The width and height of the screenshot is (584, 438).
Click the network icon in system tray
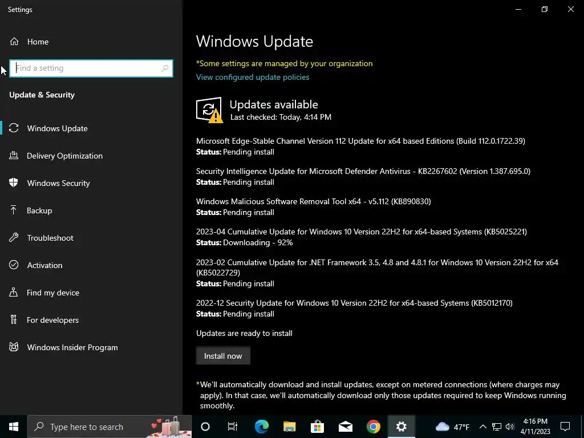pyautogui.click(x=497, y=427)
